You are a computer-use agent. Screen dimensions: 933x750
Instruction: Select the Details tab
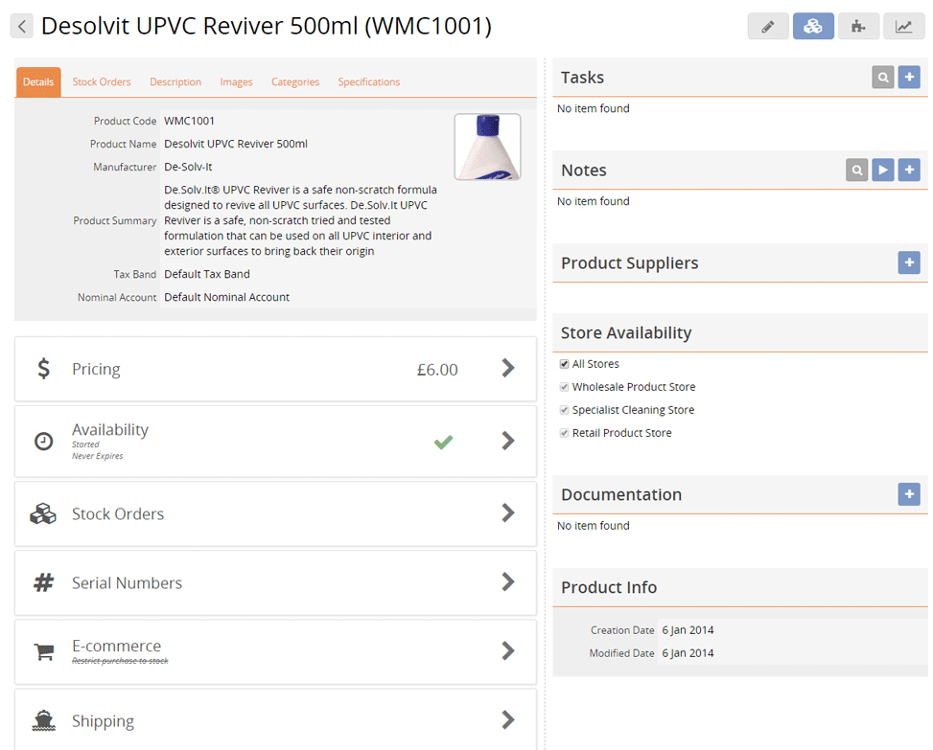(38, 82)
